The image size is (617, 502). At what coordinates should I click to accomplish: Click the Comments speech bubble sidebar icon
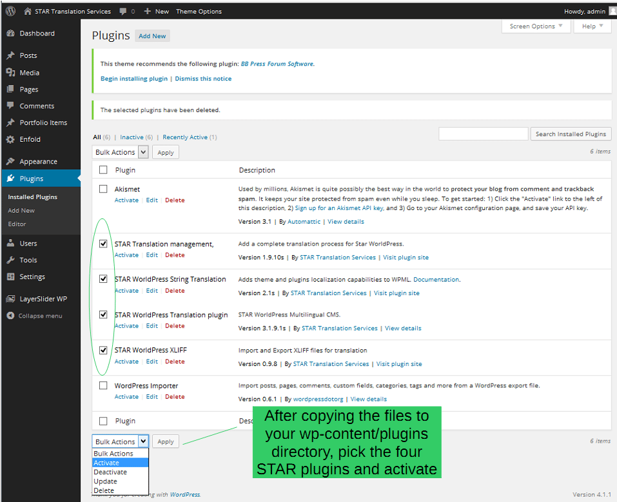10,106
